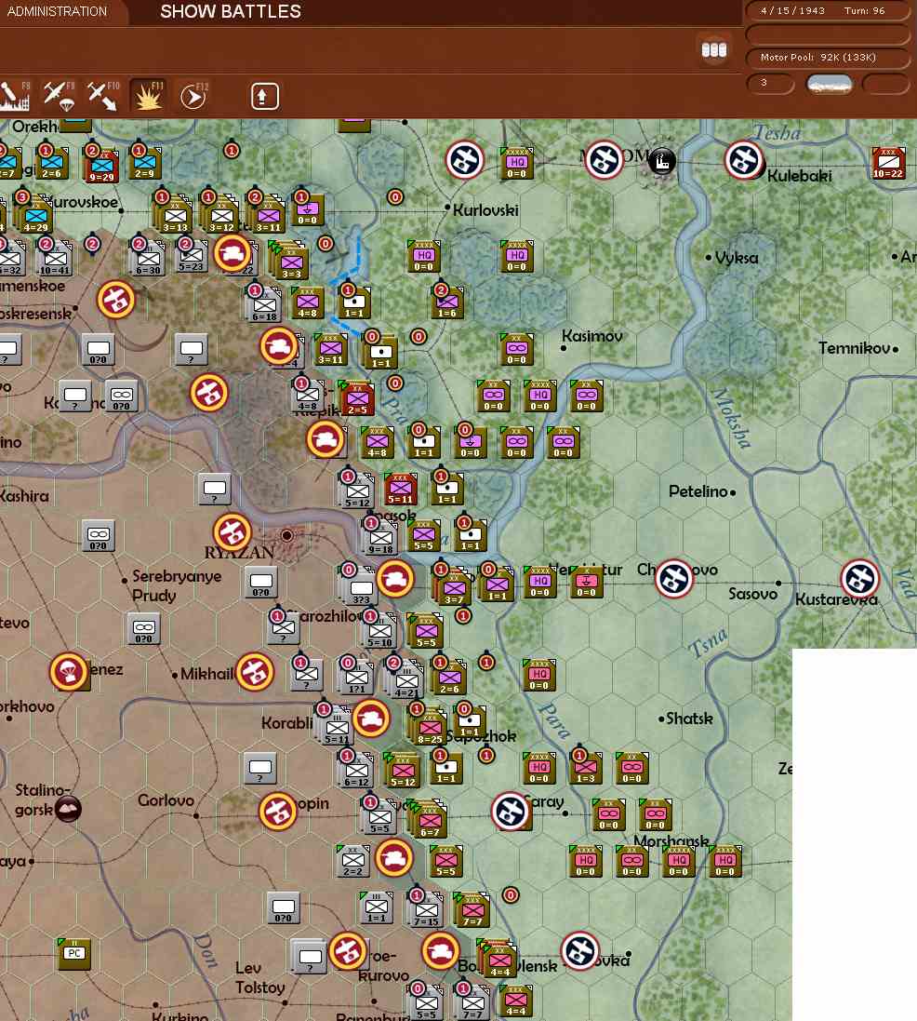Select the HQ unit left of Murom
Image resolution: width=917 pixels, height=1021 pixels.
[x=517, y=163]
